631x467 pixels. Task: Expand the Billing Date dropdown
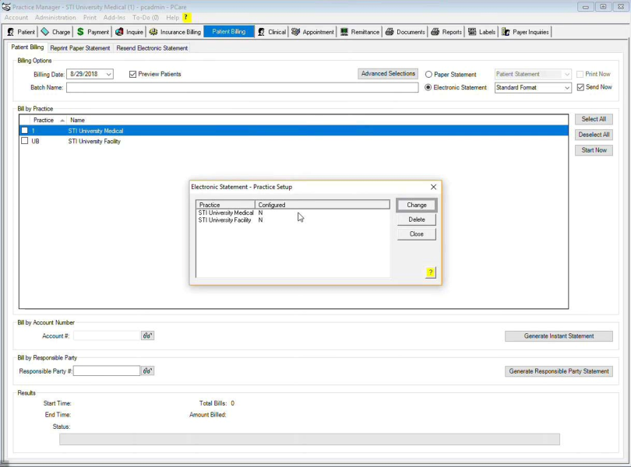click(x=108, y=75)
